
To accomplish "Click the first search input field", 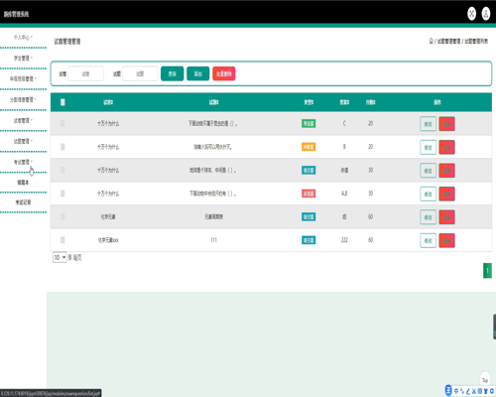I will pyautogui.click(x=85, y=73).
